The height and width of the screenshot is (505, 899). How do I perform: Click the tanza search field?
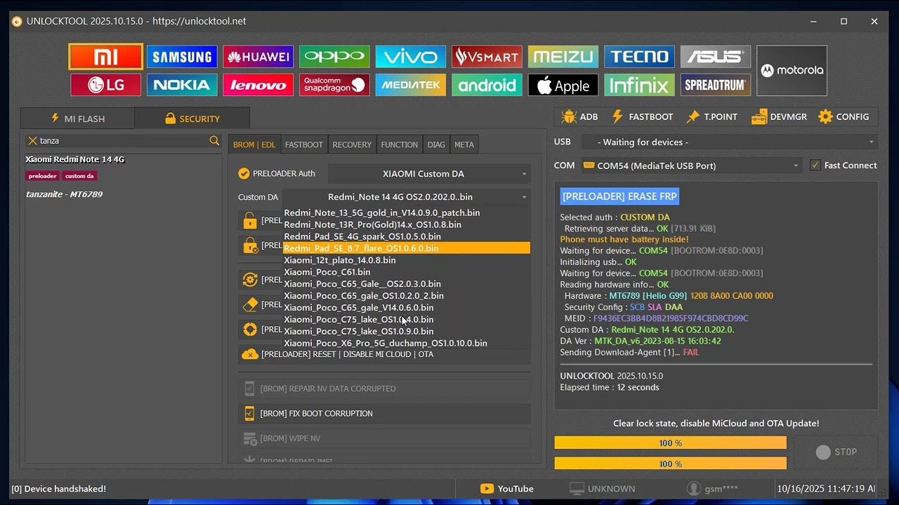(123, 141)
